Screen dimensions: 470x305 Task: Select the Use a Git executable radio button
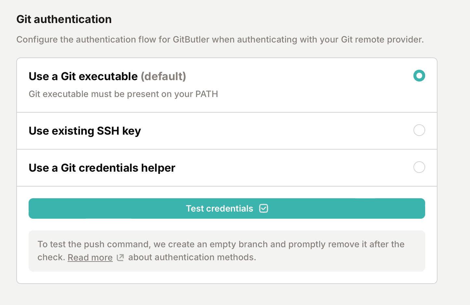(x=419, y=76)
